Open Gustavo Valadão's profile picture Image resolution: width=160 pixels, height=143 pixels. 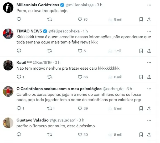[8, 123]
